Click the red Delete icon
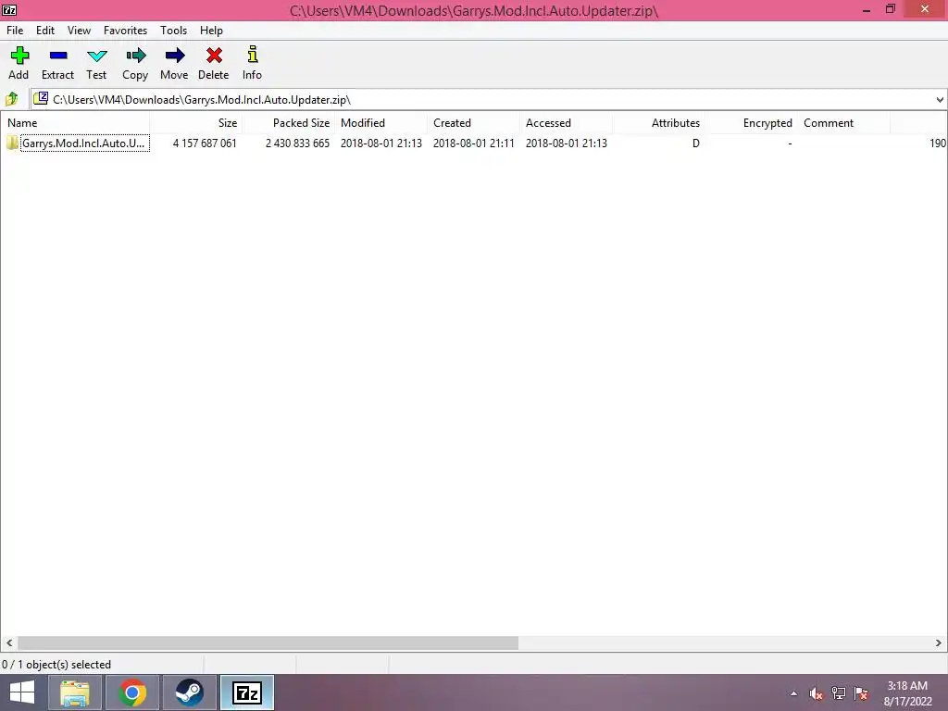Image resolution: width=948 pixels, height=711 pixels. click(x=214, y=56)
